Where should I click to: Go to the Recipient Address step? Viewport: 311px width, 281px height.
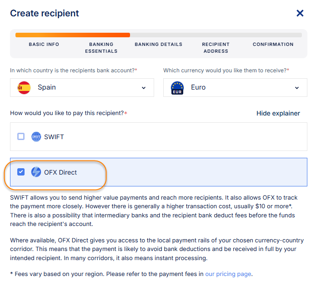pyautogui.click(x=216, y=48)
